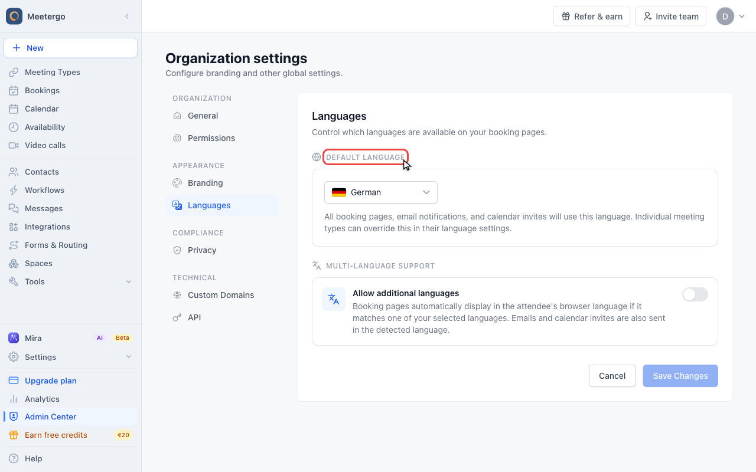Click the Bookings label in sidebar
Image resolution: width=756 pixels, height=472 pixels.
pos(43,90)
